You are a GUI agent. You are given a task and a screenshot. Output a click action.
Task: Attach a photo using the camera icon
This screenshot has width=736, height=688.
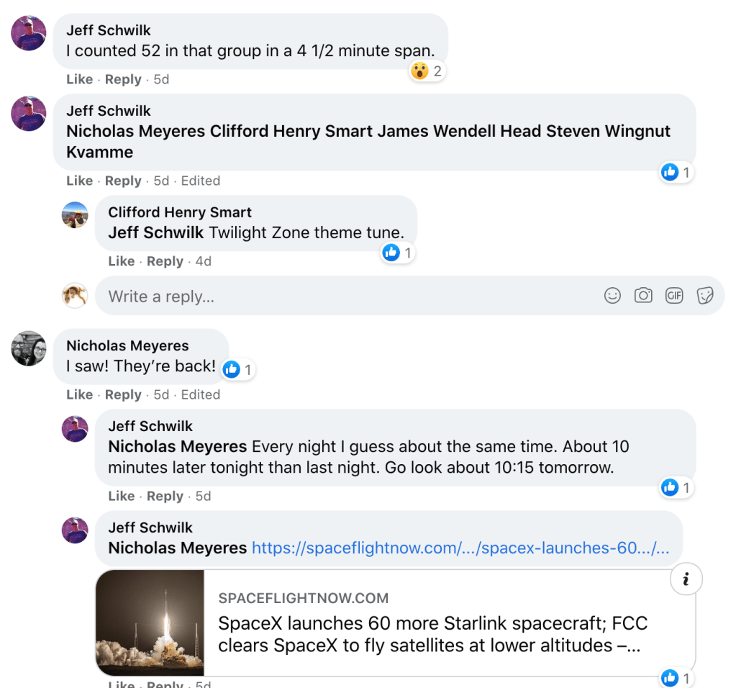point(643,296)
